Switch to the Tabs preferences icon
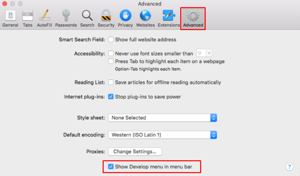 click(x=27, y=19)
